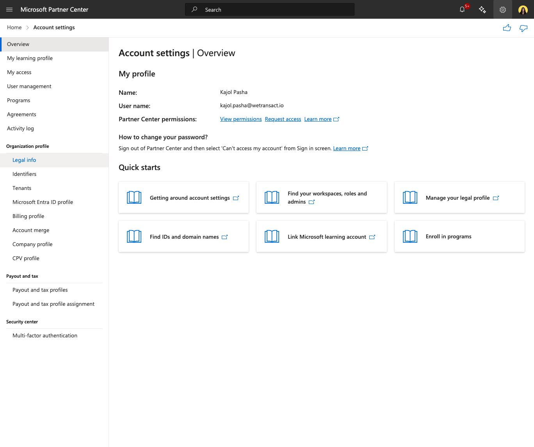Click the book icon on Link Microsoft learning account
Screen dimensions: 534x447
pos(272,236)
